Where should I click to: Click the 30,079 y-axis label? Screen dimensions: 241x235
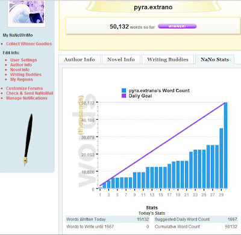[x=87, y=138]
